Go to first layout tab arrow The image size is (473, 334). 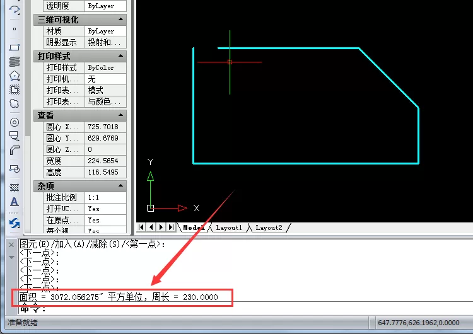tap(141, 227)
